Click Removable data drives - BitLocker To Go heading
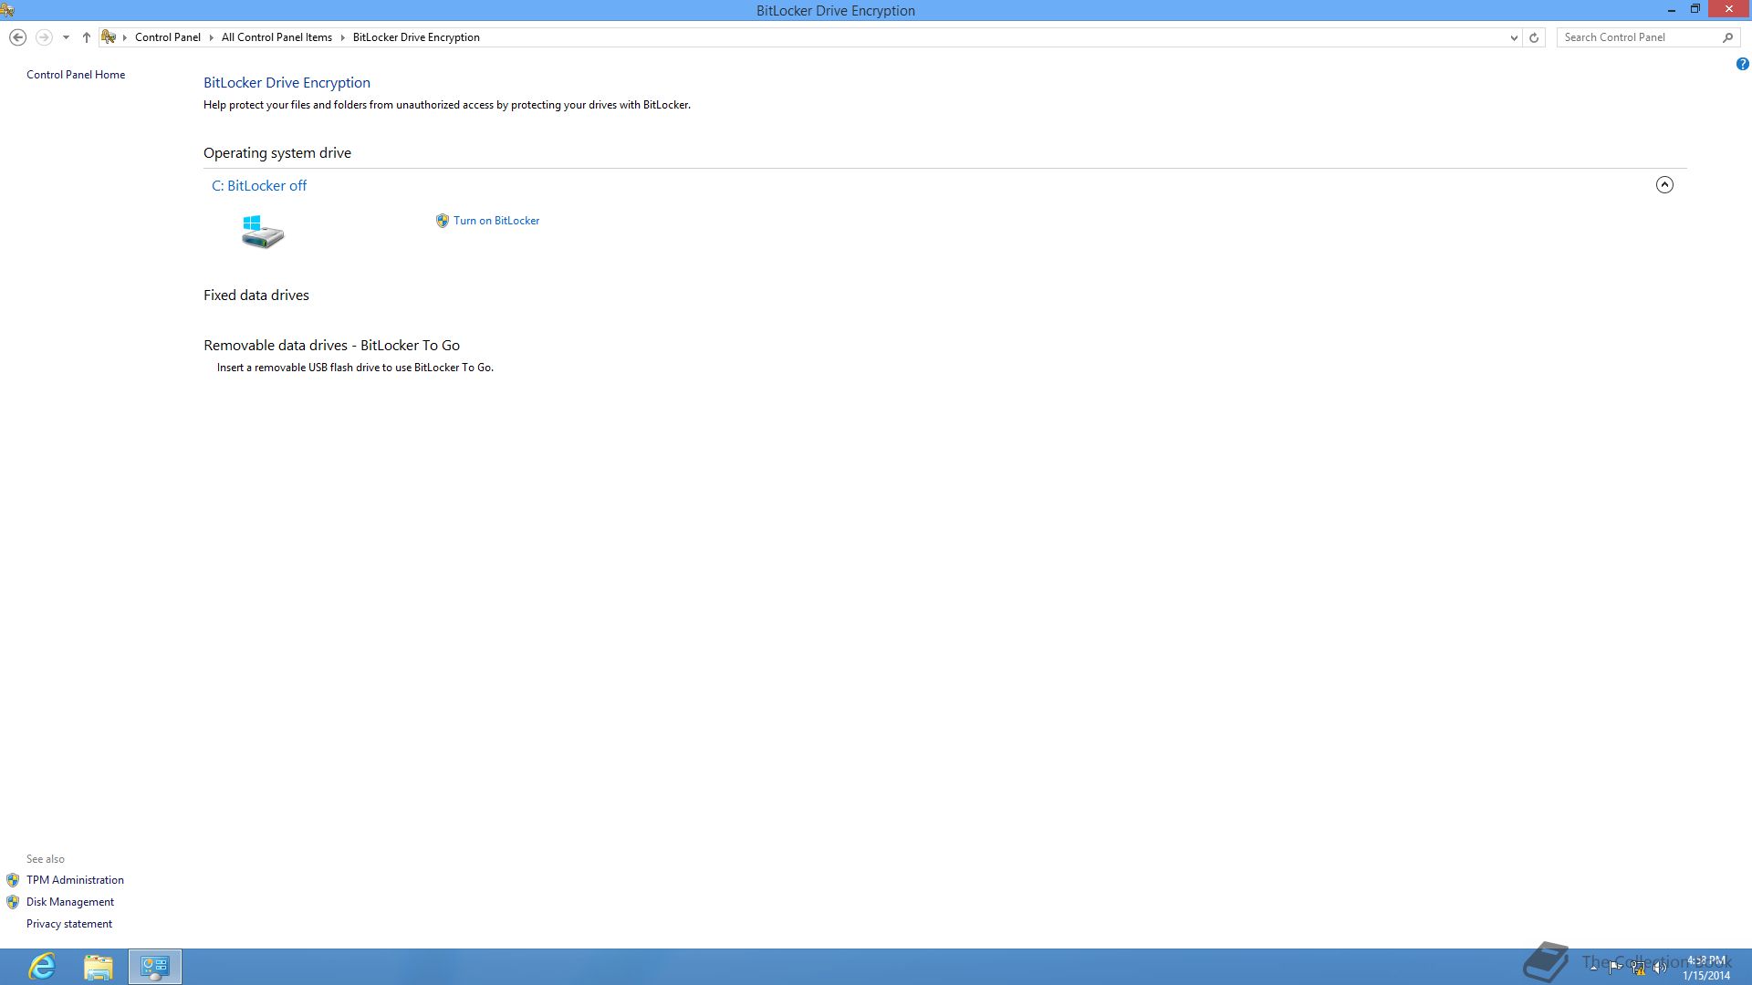1752x985 pixels. tap(331, 346)
